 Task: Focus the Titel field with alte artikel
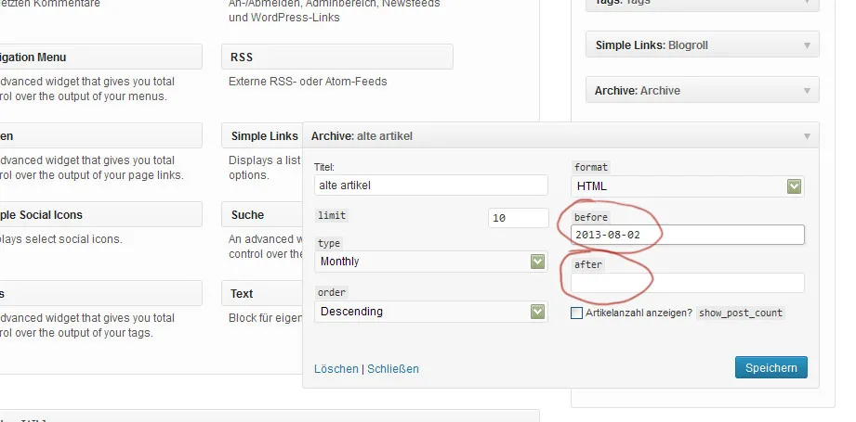pos(431,185)
